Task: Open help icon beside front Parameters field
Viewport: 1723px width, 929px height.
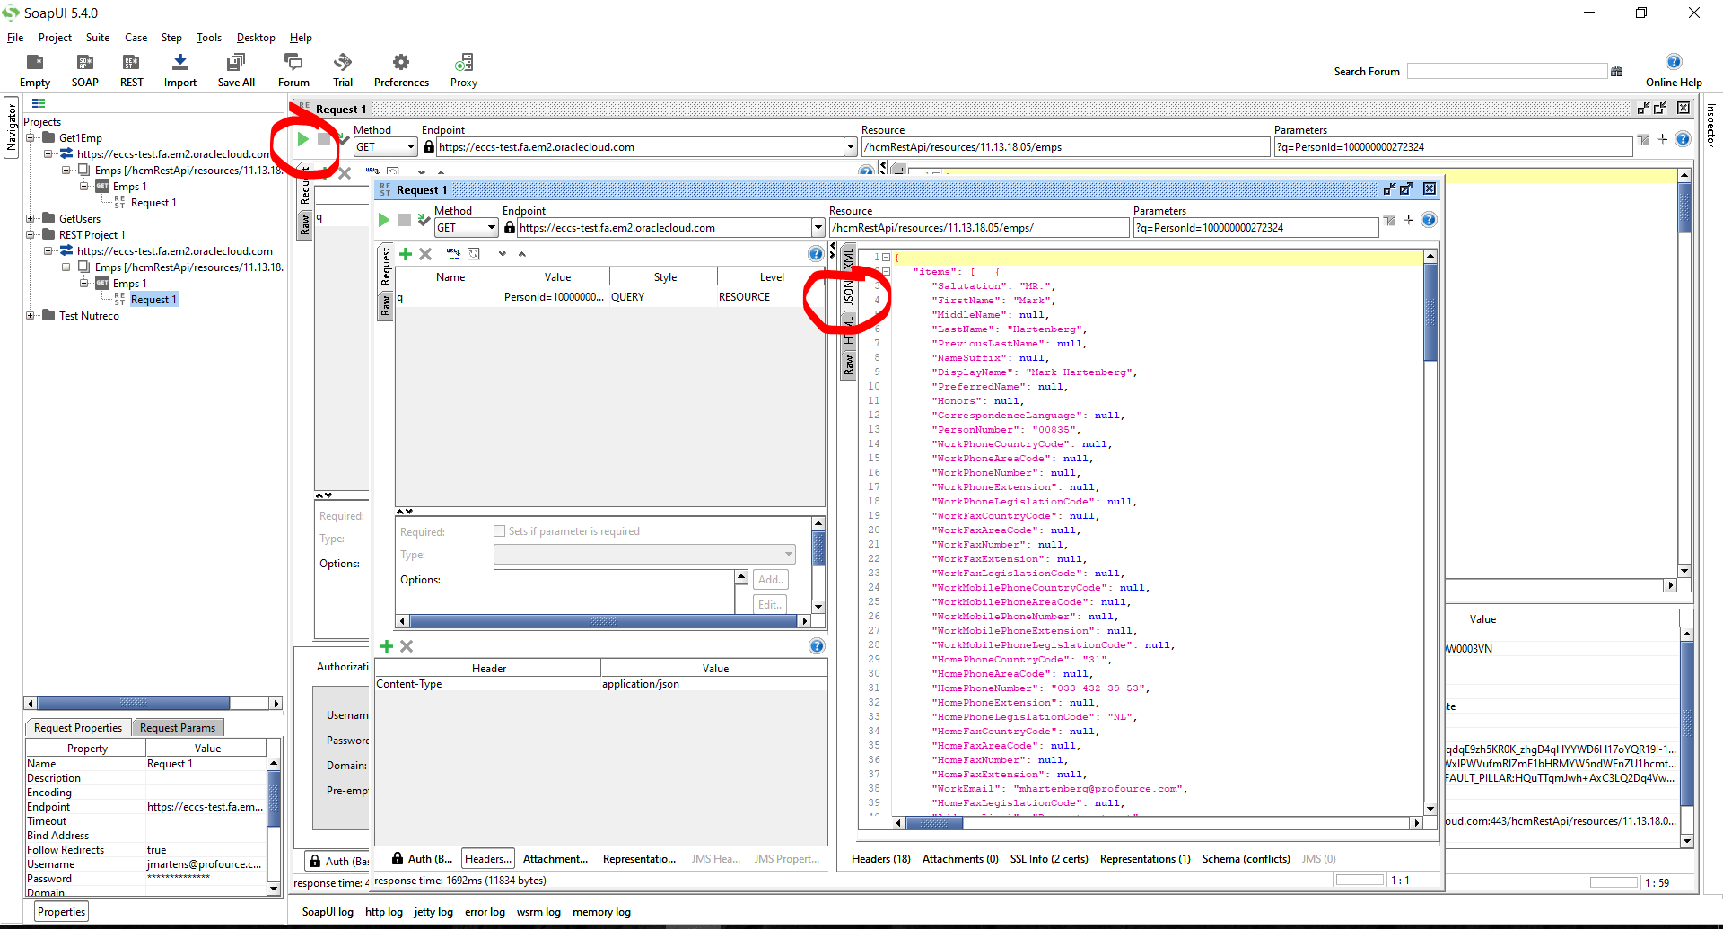Action: click(1430, 220)
